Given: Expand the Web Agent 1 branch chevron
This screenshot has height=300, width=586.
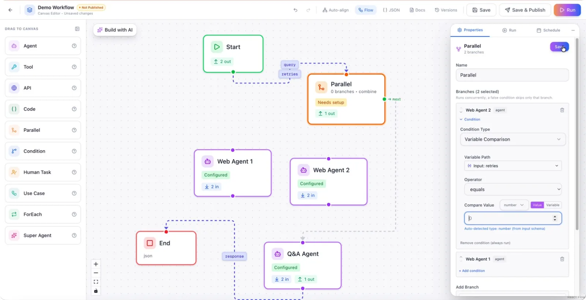Looking at the screenshot, I should click(x=461, y=258).
